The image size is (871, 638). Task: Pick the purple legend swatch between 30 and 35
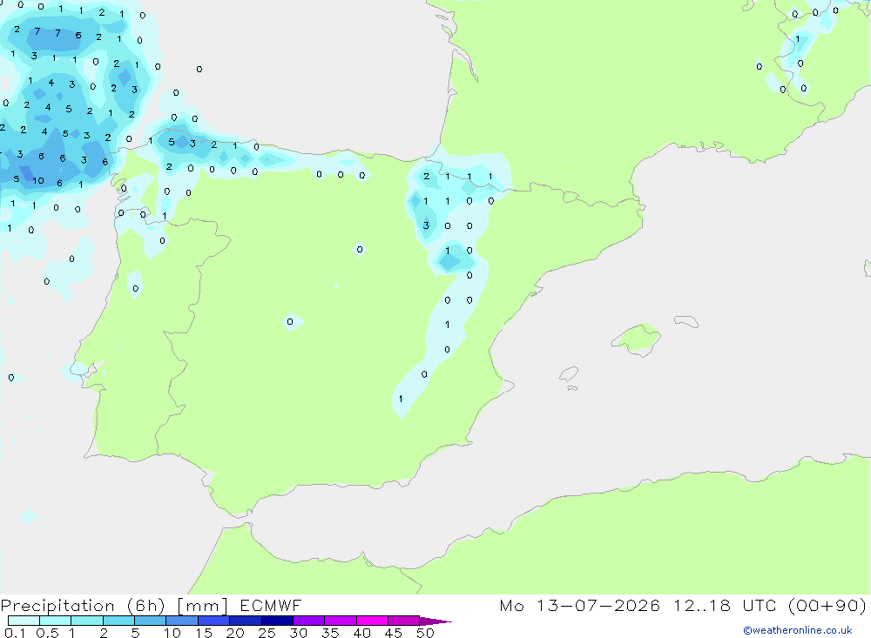click(308, 621)
